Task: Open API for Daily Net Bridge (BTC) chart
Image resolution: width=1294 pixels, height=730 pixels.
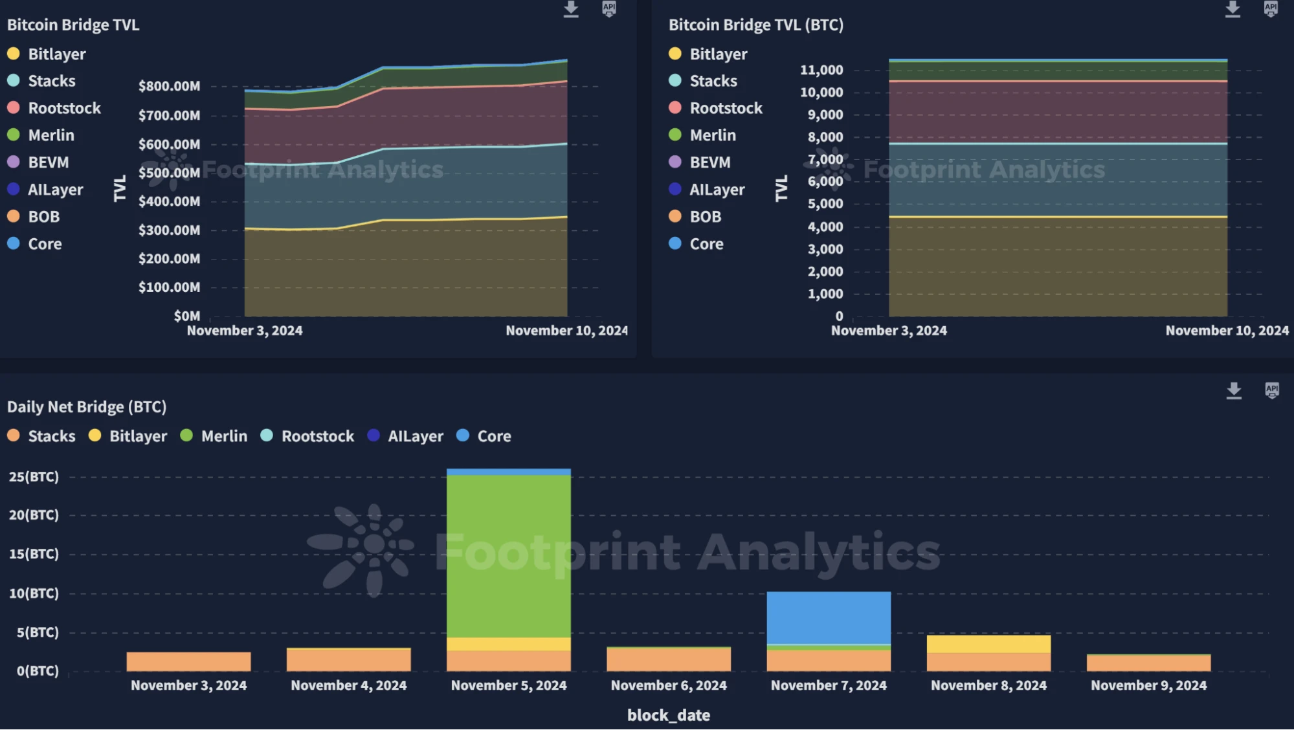Action: (1272, 390)
